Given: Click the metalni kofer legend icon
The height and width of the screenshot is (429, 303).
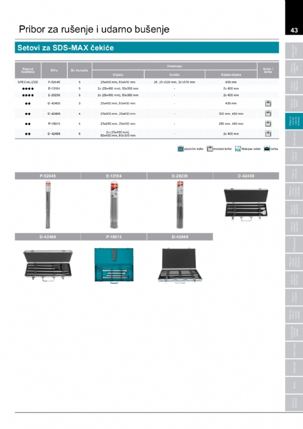Looking at the screenshot, I should point(209,148).
